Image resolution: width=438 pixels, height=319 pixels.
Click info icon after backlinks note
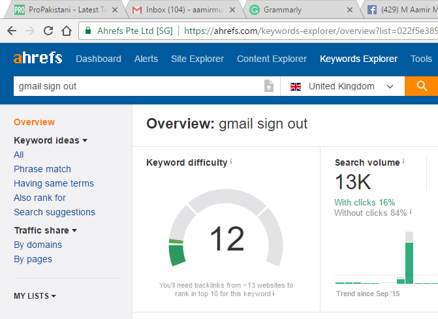[x=274, y=293]
